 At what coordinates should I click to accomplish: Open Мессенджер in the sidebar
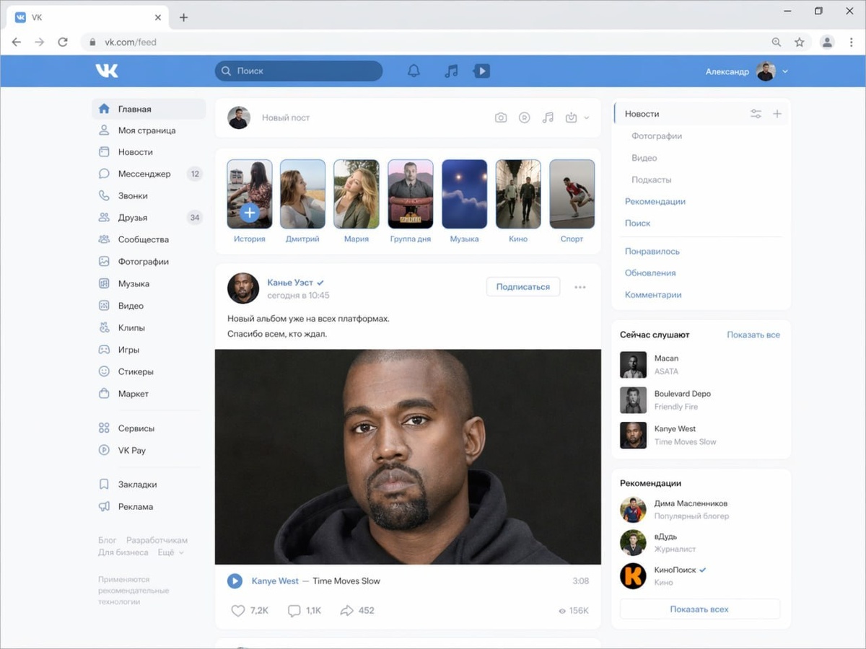click(149, 174)
